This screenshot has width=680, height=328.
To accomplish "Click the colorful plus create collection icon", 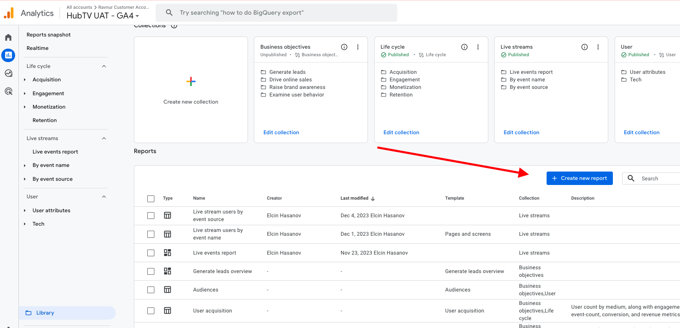I will click(x=191, y=81).
